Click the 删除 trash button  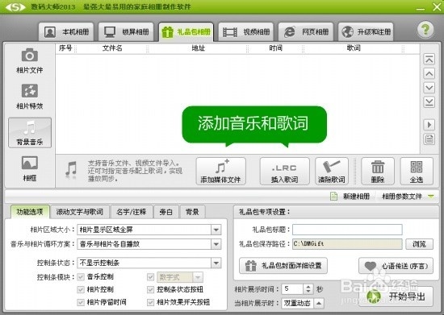click(x=378, y=172)
